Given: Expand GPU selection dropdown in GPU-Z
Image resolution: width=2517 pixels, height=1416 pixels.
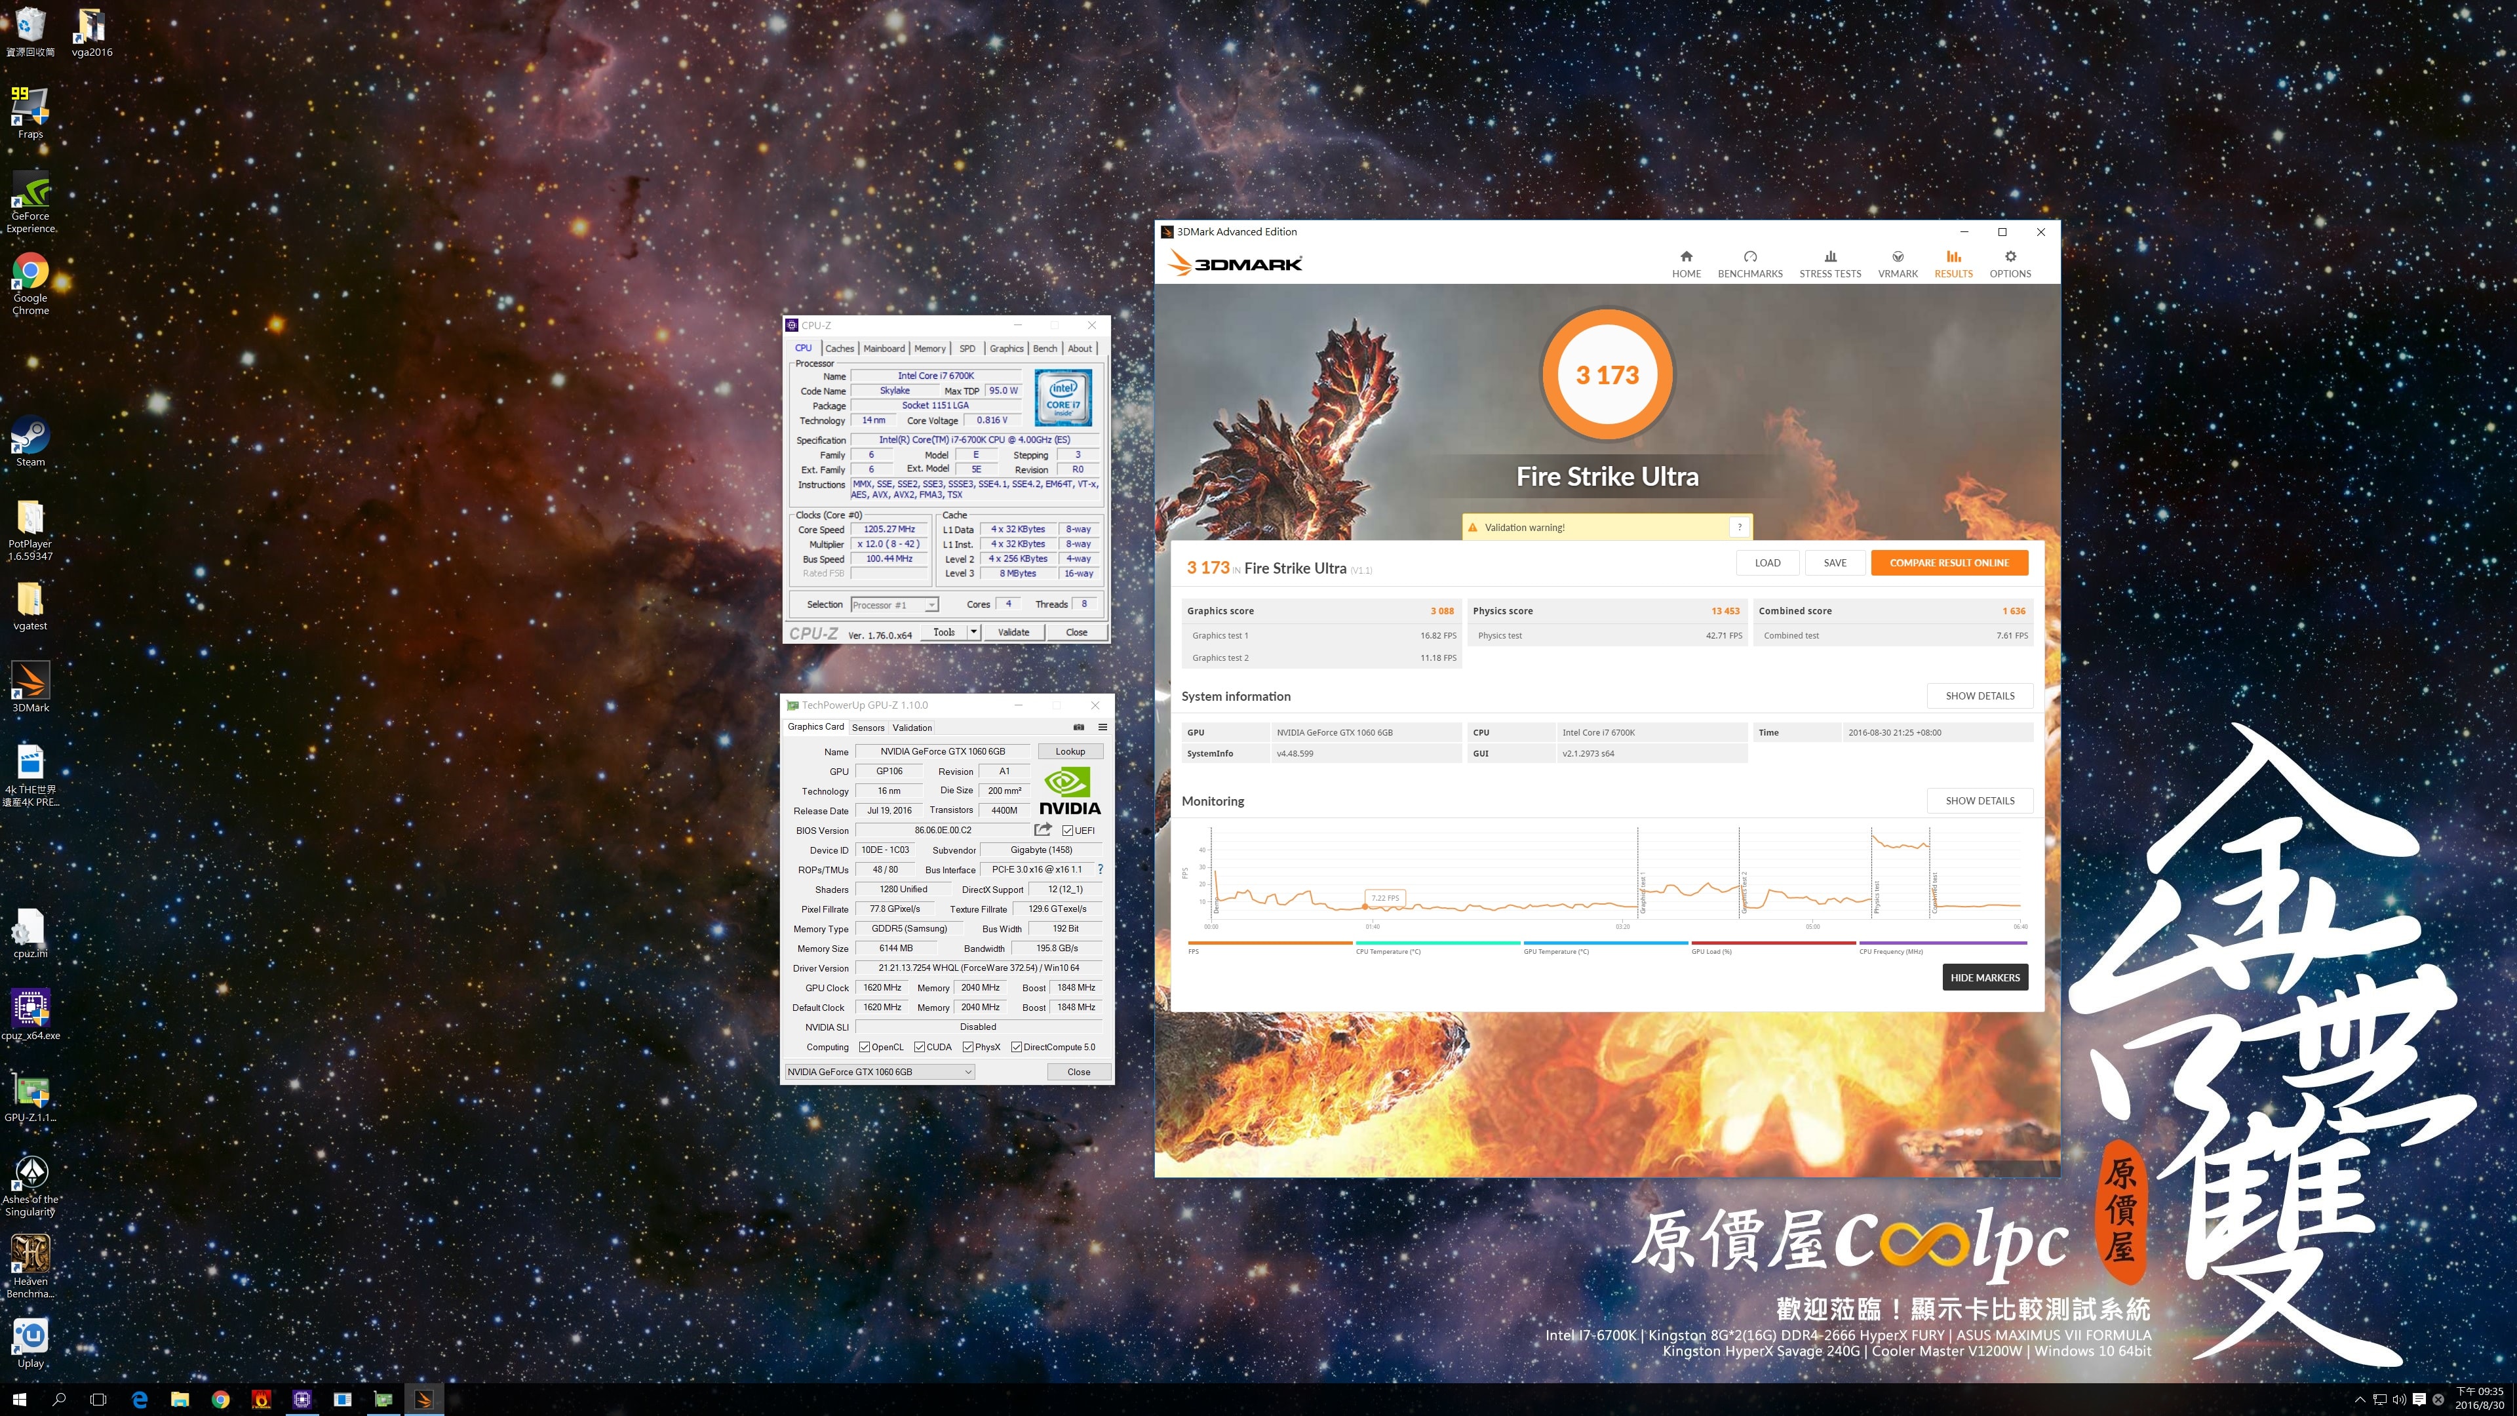Looking at the screenshot, I should (x=880, y=1072).
